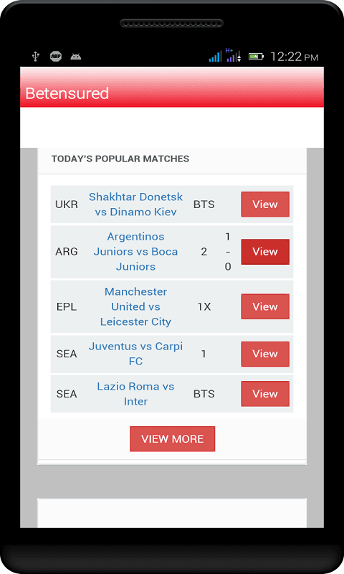The image size is (344, 574).
Task: View the Juventus vs Carpi FC prediction
Action: (x=265, y=354)
